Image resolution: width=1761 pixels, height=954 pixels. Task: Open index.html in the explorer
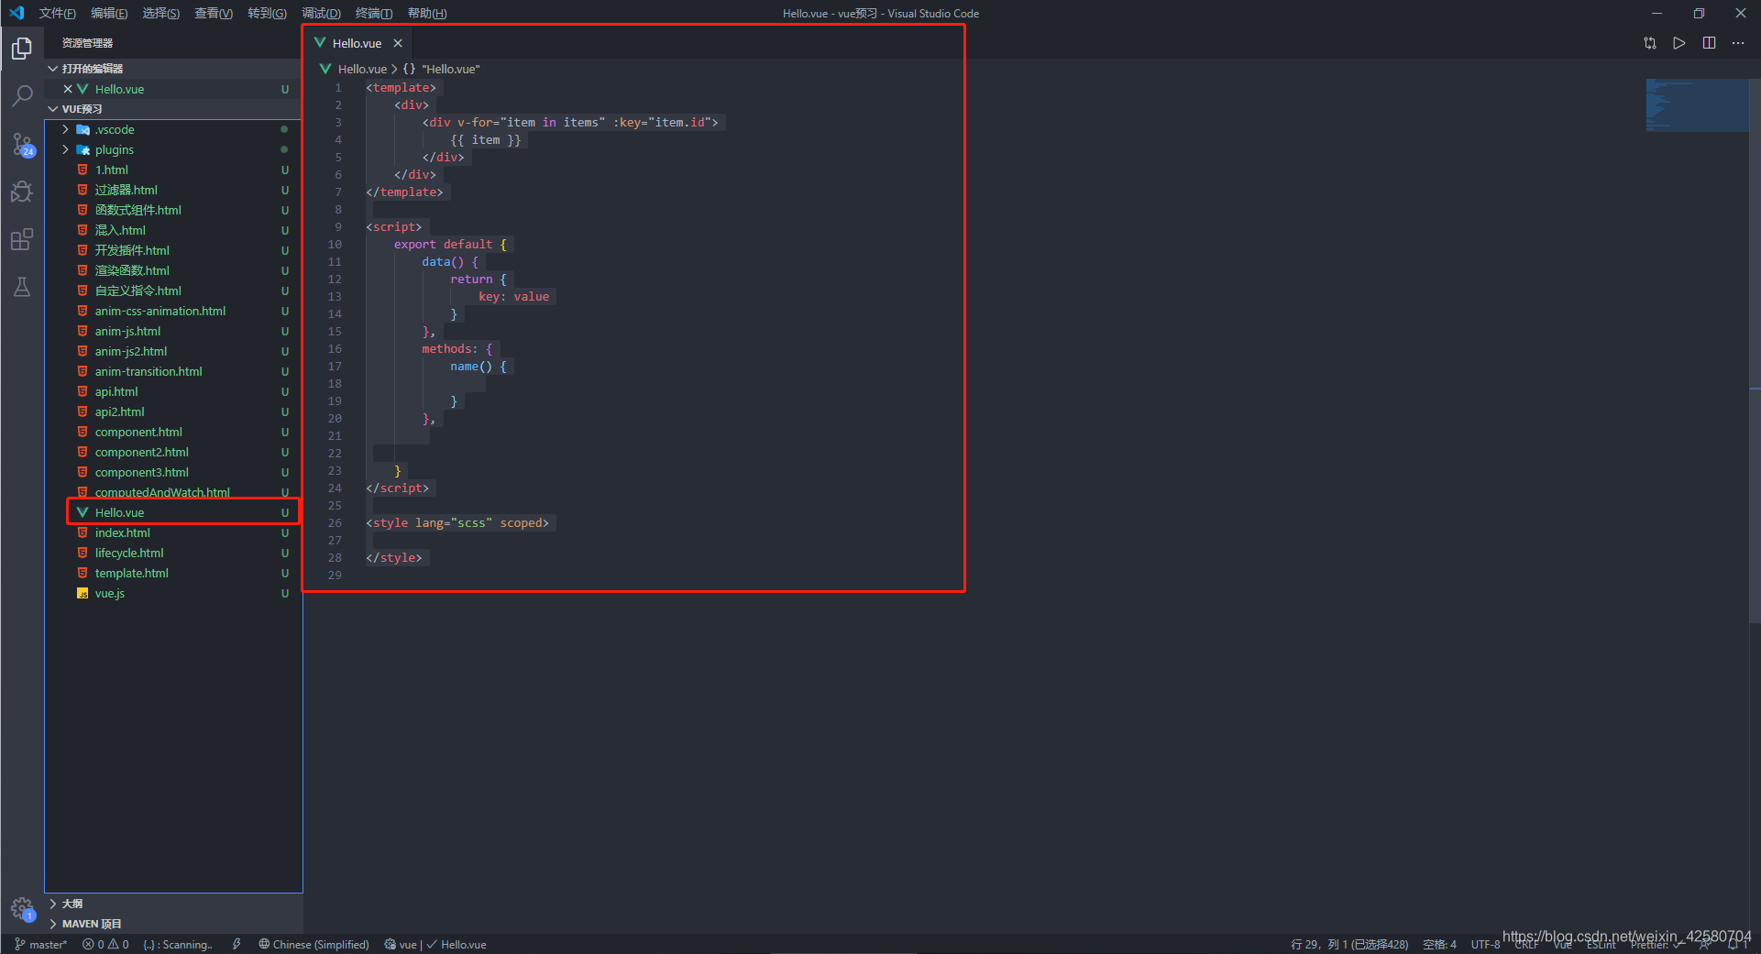pyautogui.click(x=174, y=532)
